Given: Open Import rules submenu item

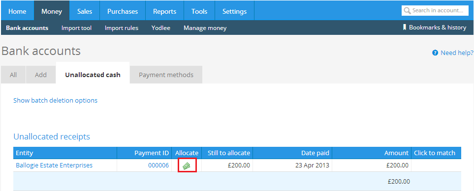Looking at the screenshot, I should tap(122, 28).
